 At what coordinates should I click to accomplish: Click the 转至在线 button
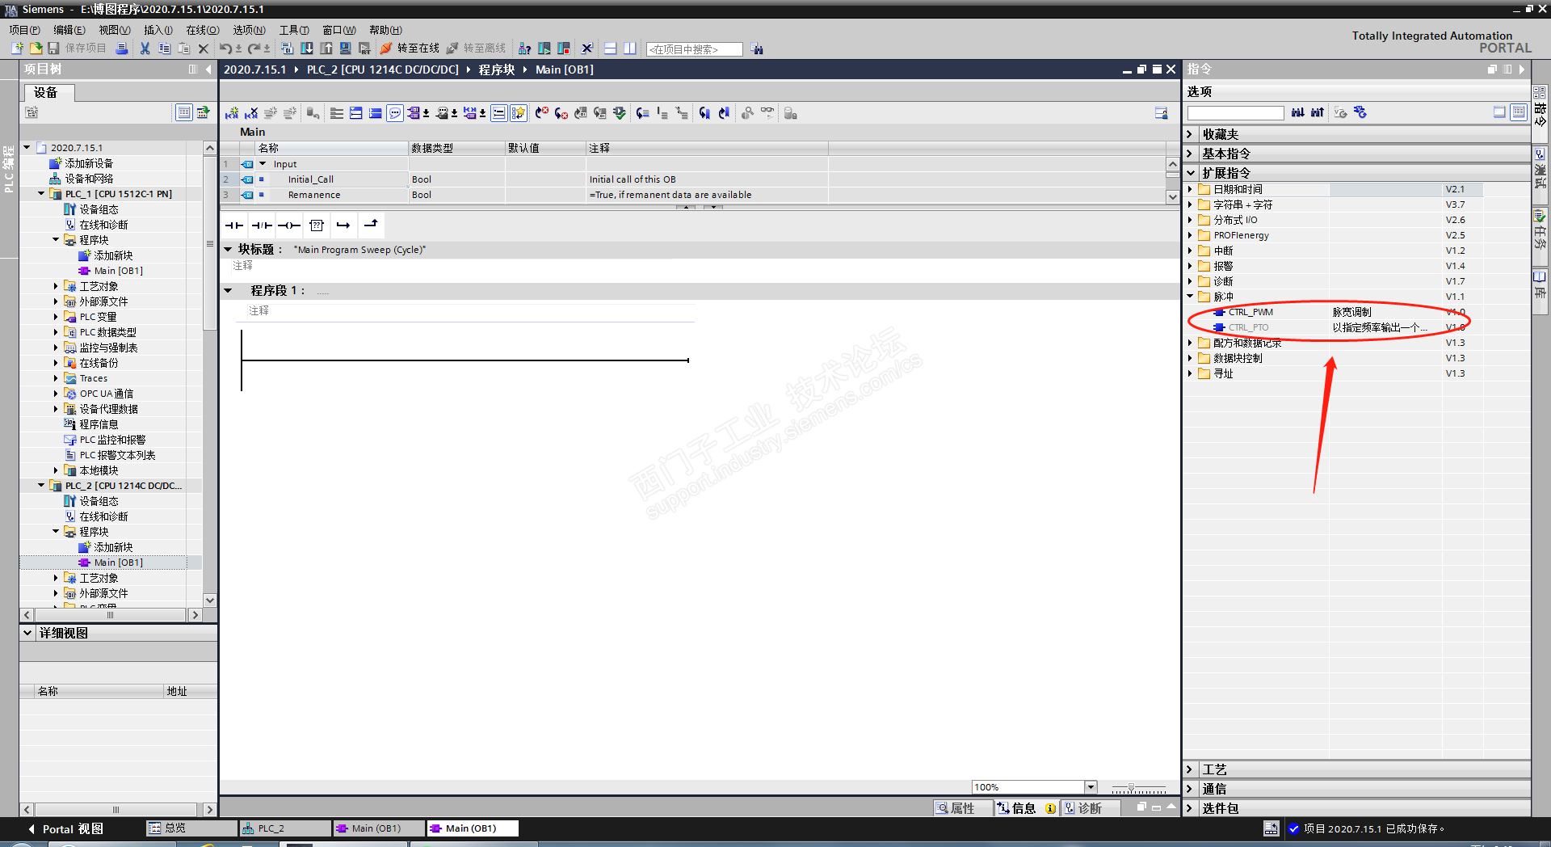point(410,48)
